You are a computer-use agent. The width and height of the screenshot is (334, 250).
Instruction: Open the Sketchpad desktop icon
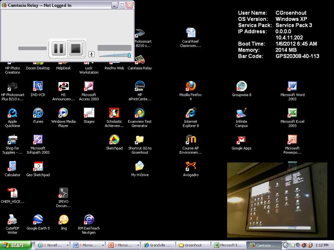114,142
